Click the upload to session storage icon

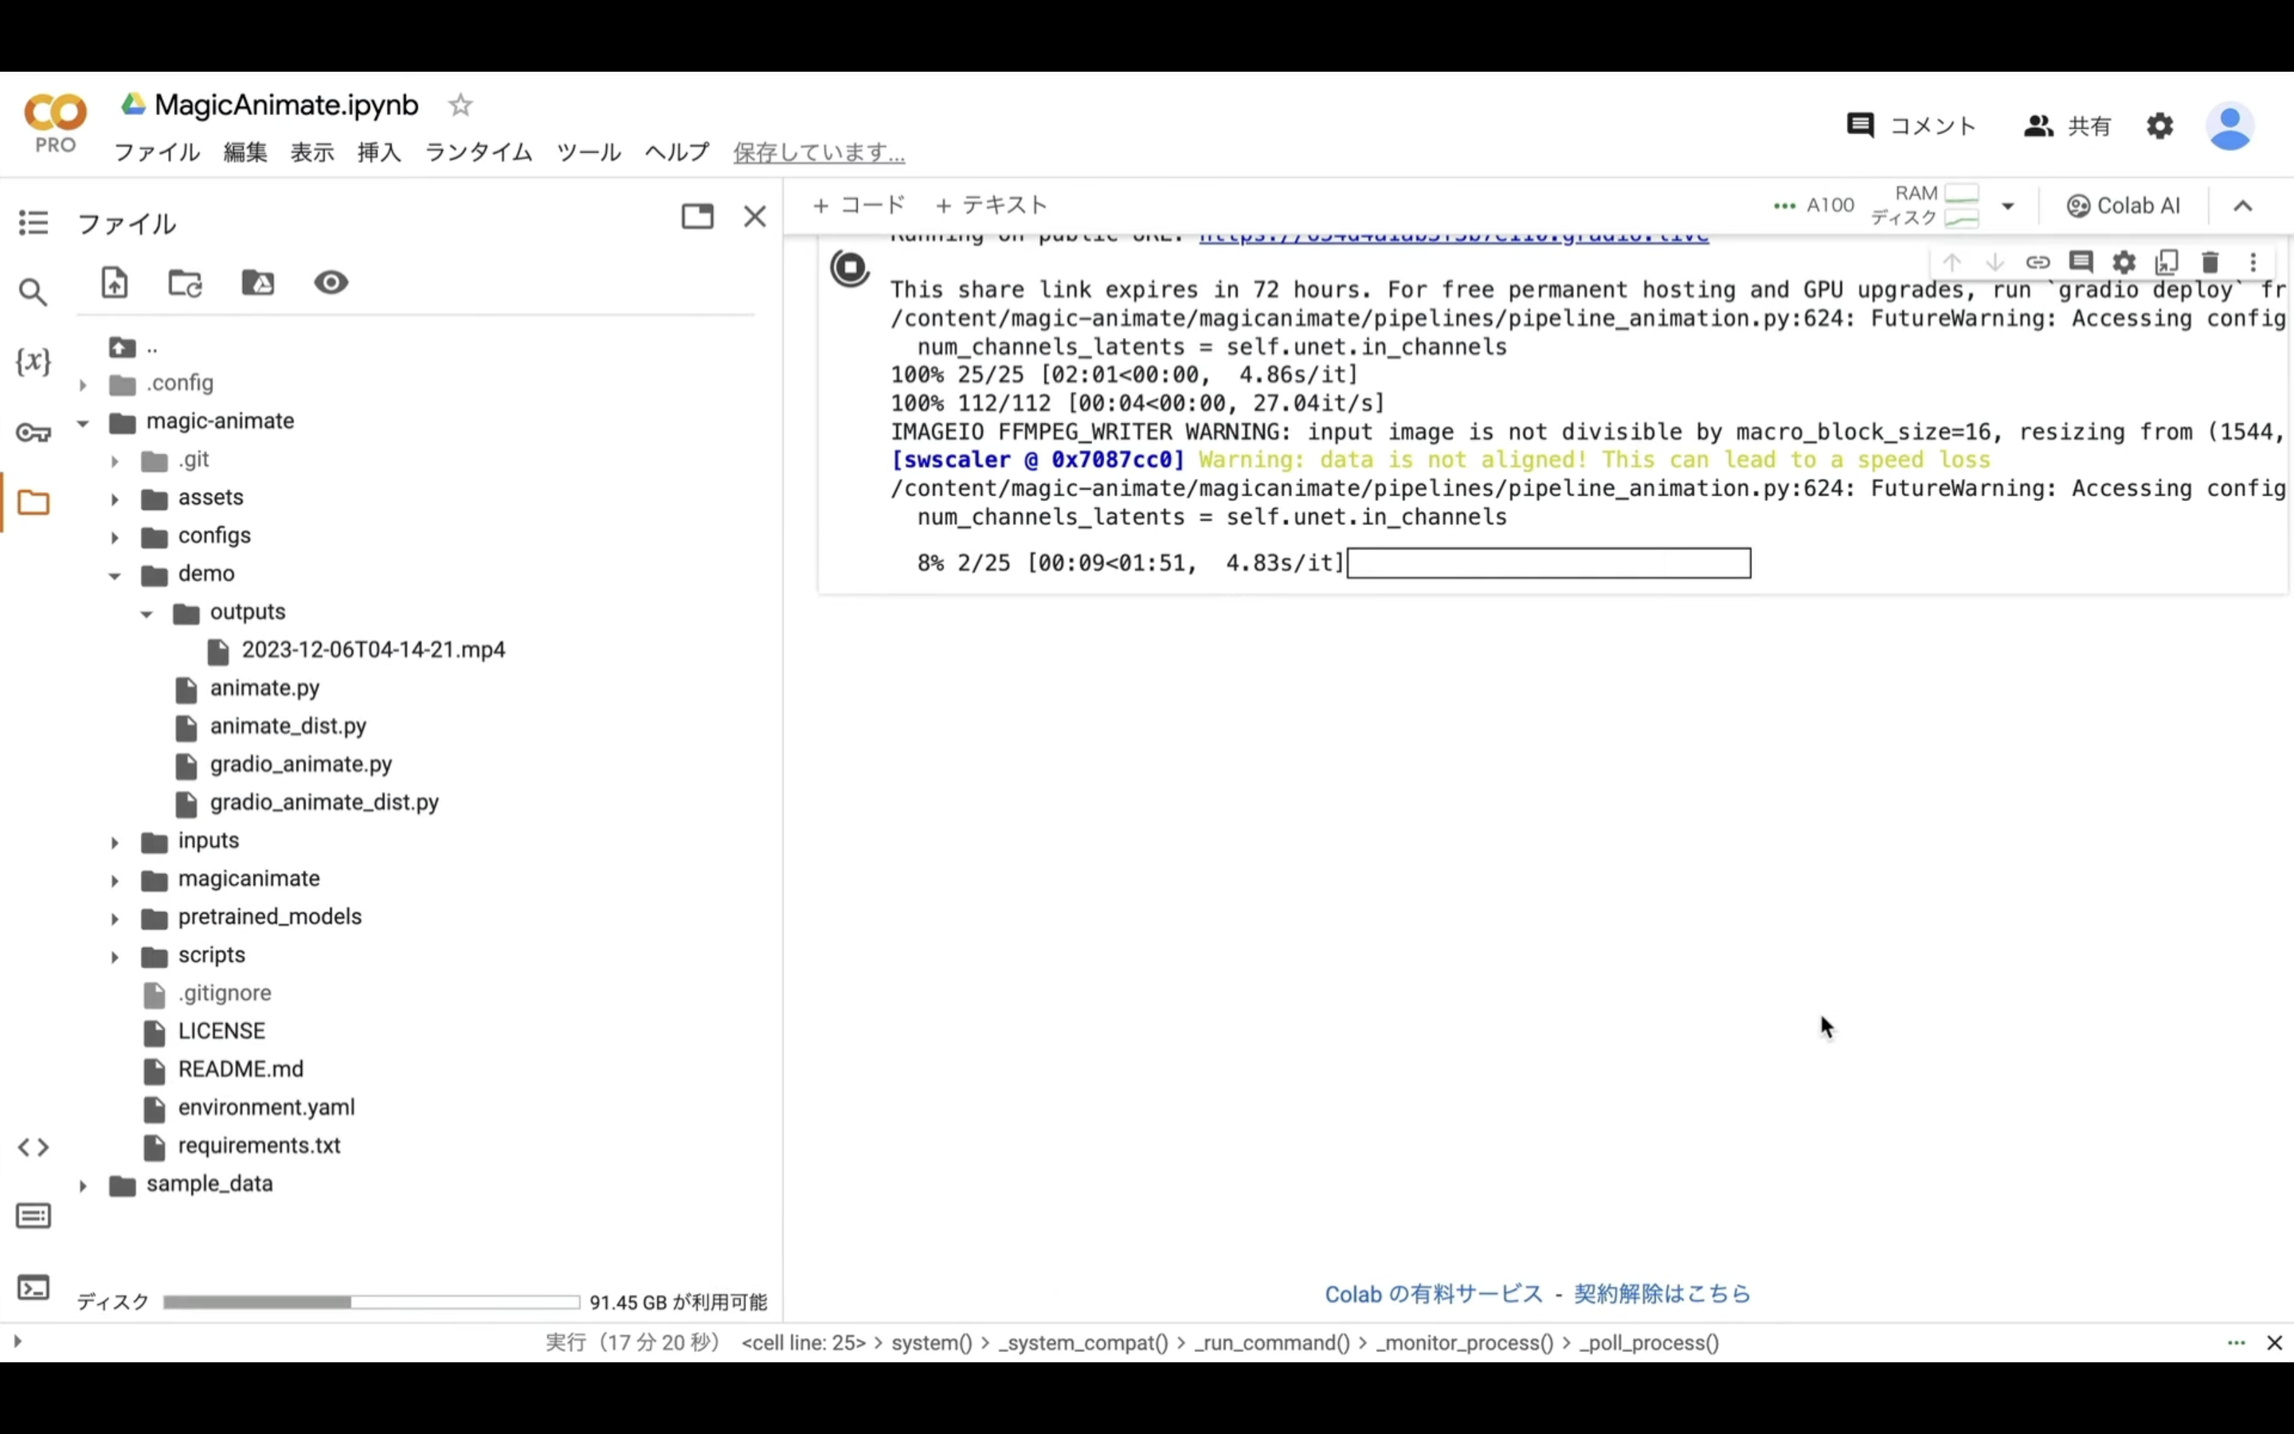pyautogui.click(x=114, y=283)
